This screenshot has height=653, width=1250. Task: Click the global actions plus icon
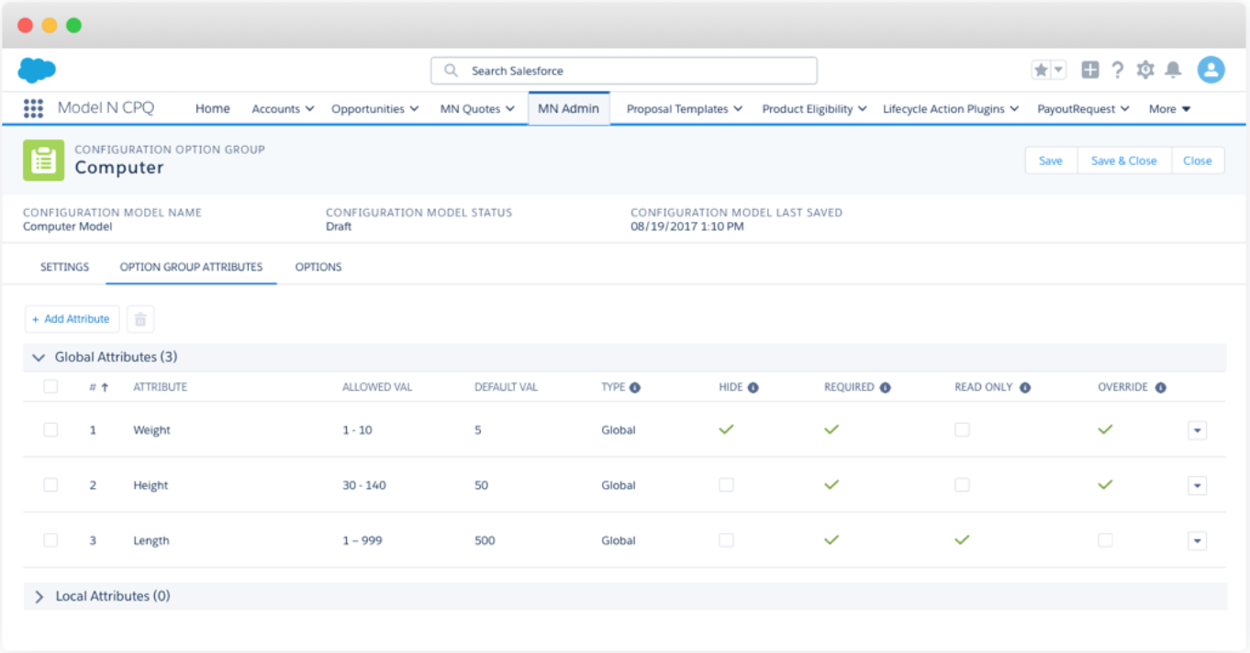[x=1090, y=71]
